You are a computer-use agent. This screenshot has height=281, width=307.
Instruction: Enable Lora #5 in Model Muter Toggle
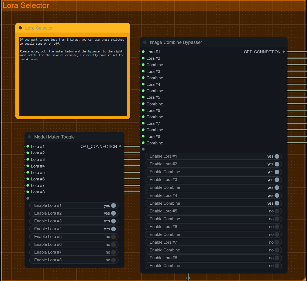(x=113, y=237)
